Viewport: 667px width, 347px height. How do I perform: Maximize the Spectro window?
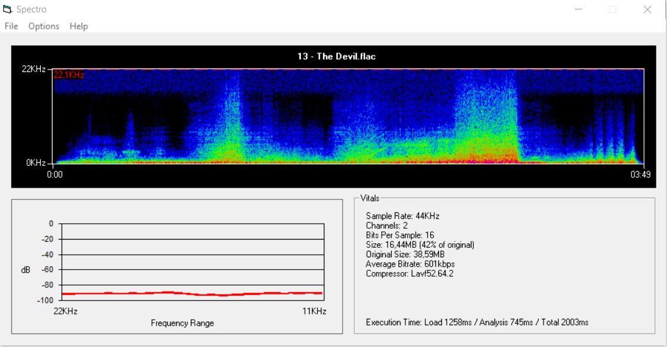tap(613, 9)
